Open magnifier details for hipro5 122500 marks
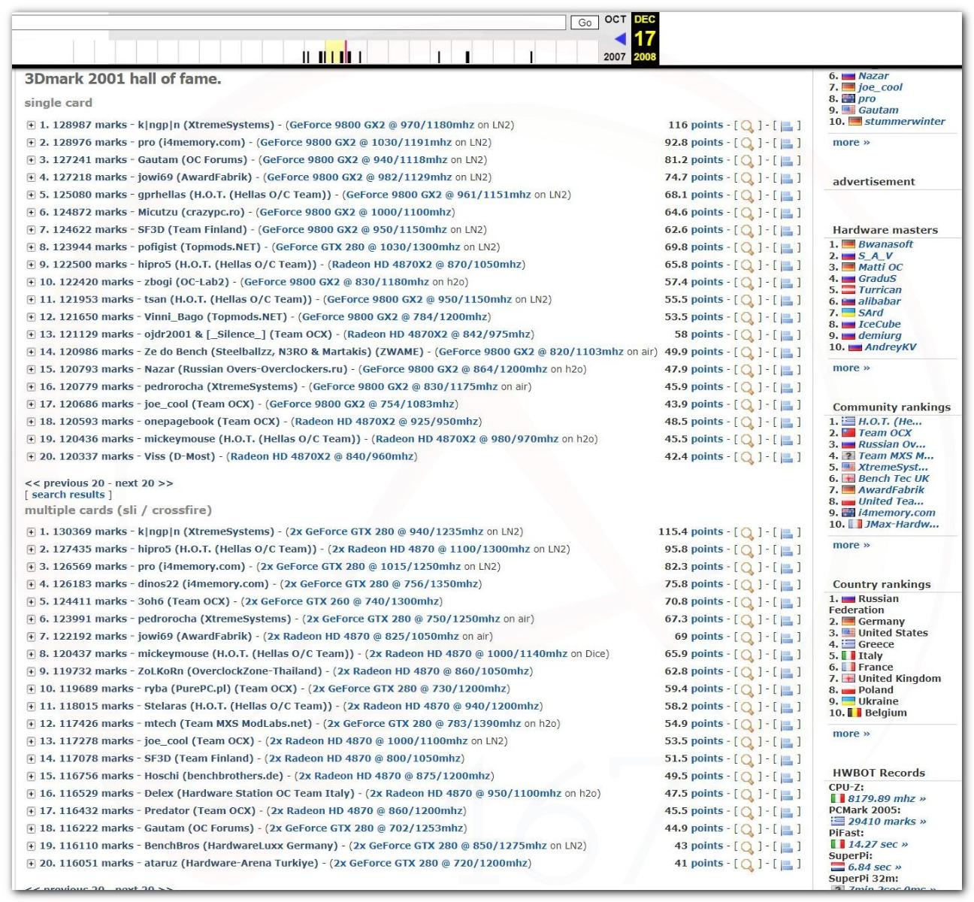Viewport: 974px width, 902px height. point(747,265)
